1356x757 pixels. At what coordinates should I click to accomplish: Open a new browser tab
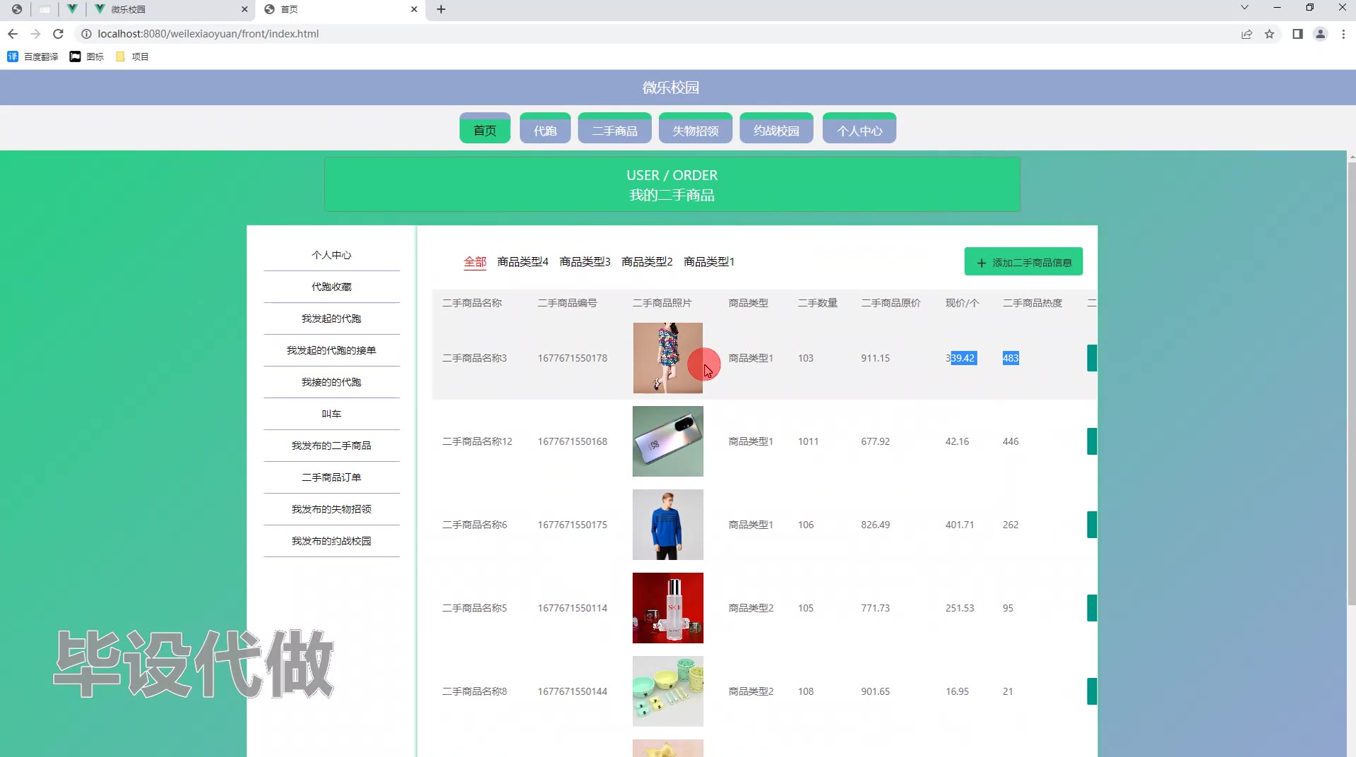[x=441, y=9]
